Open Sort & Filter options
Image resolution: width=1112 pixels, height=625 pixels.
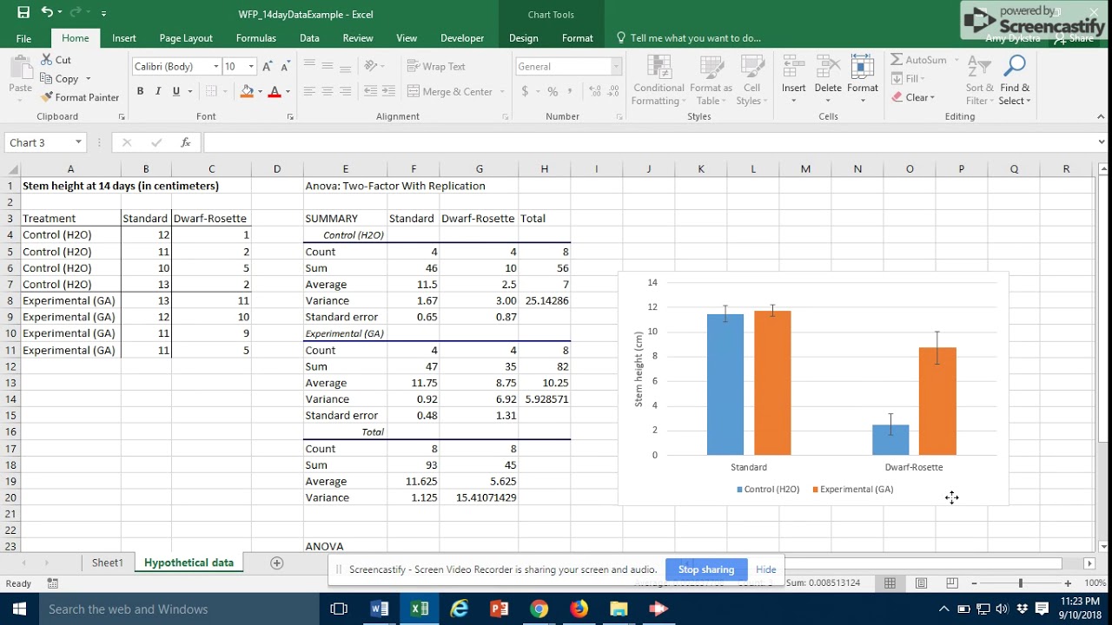pyautogui.click(x=979, y=80)
